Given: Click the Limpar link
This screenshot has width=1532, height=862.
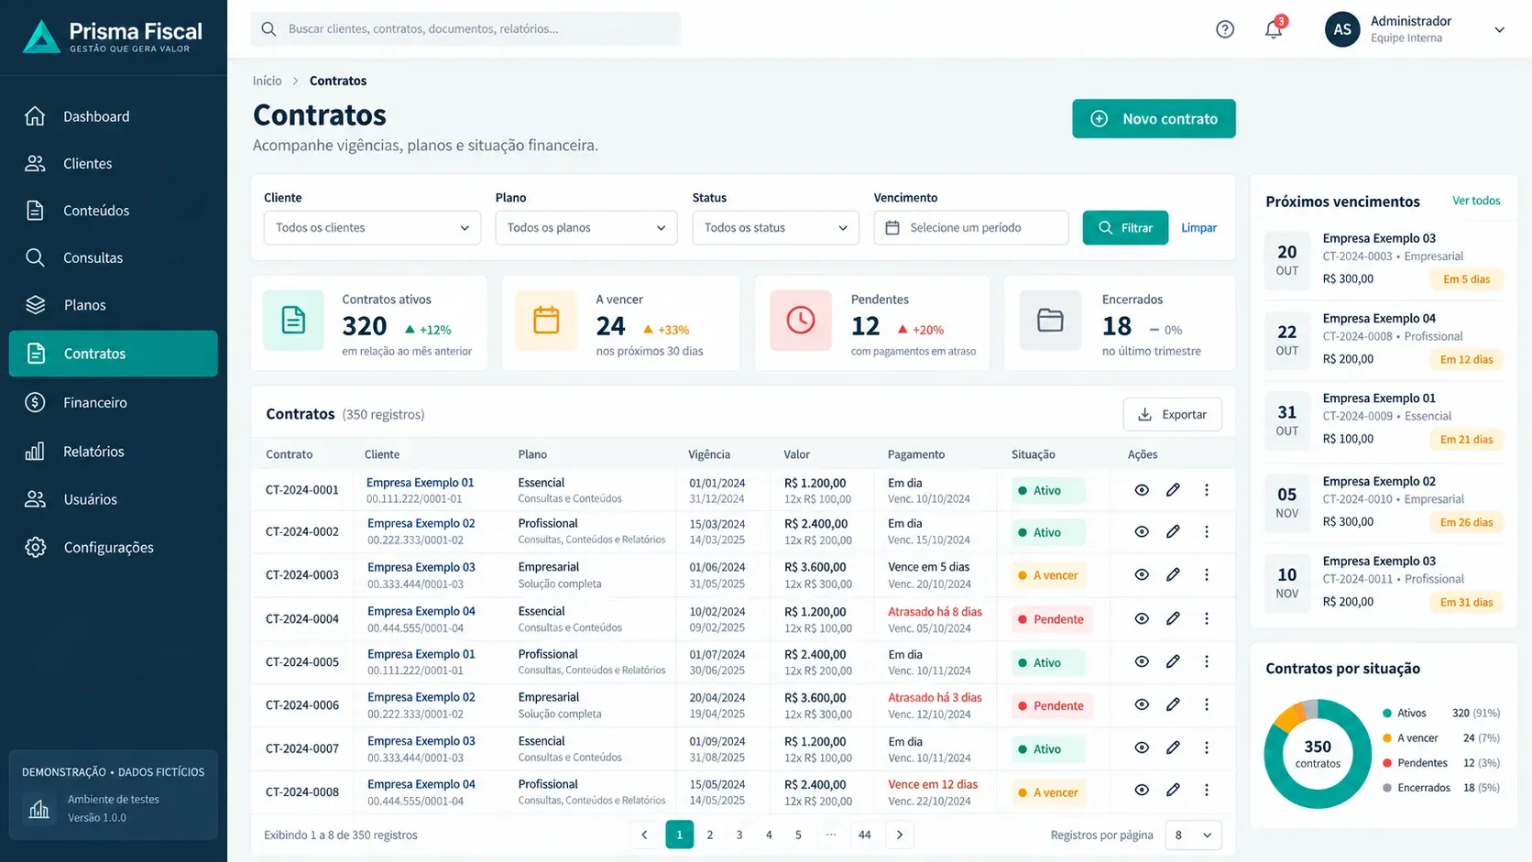Looking at the screenshot, I should 1198,228.
